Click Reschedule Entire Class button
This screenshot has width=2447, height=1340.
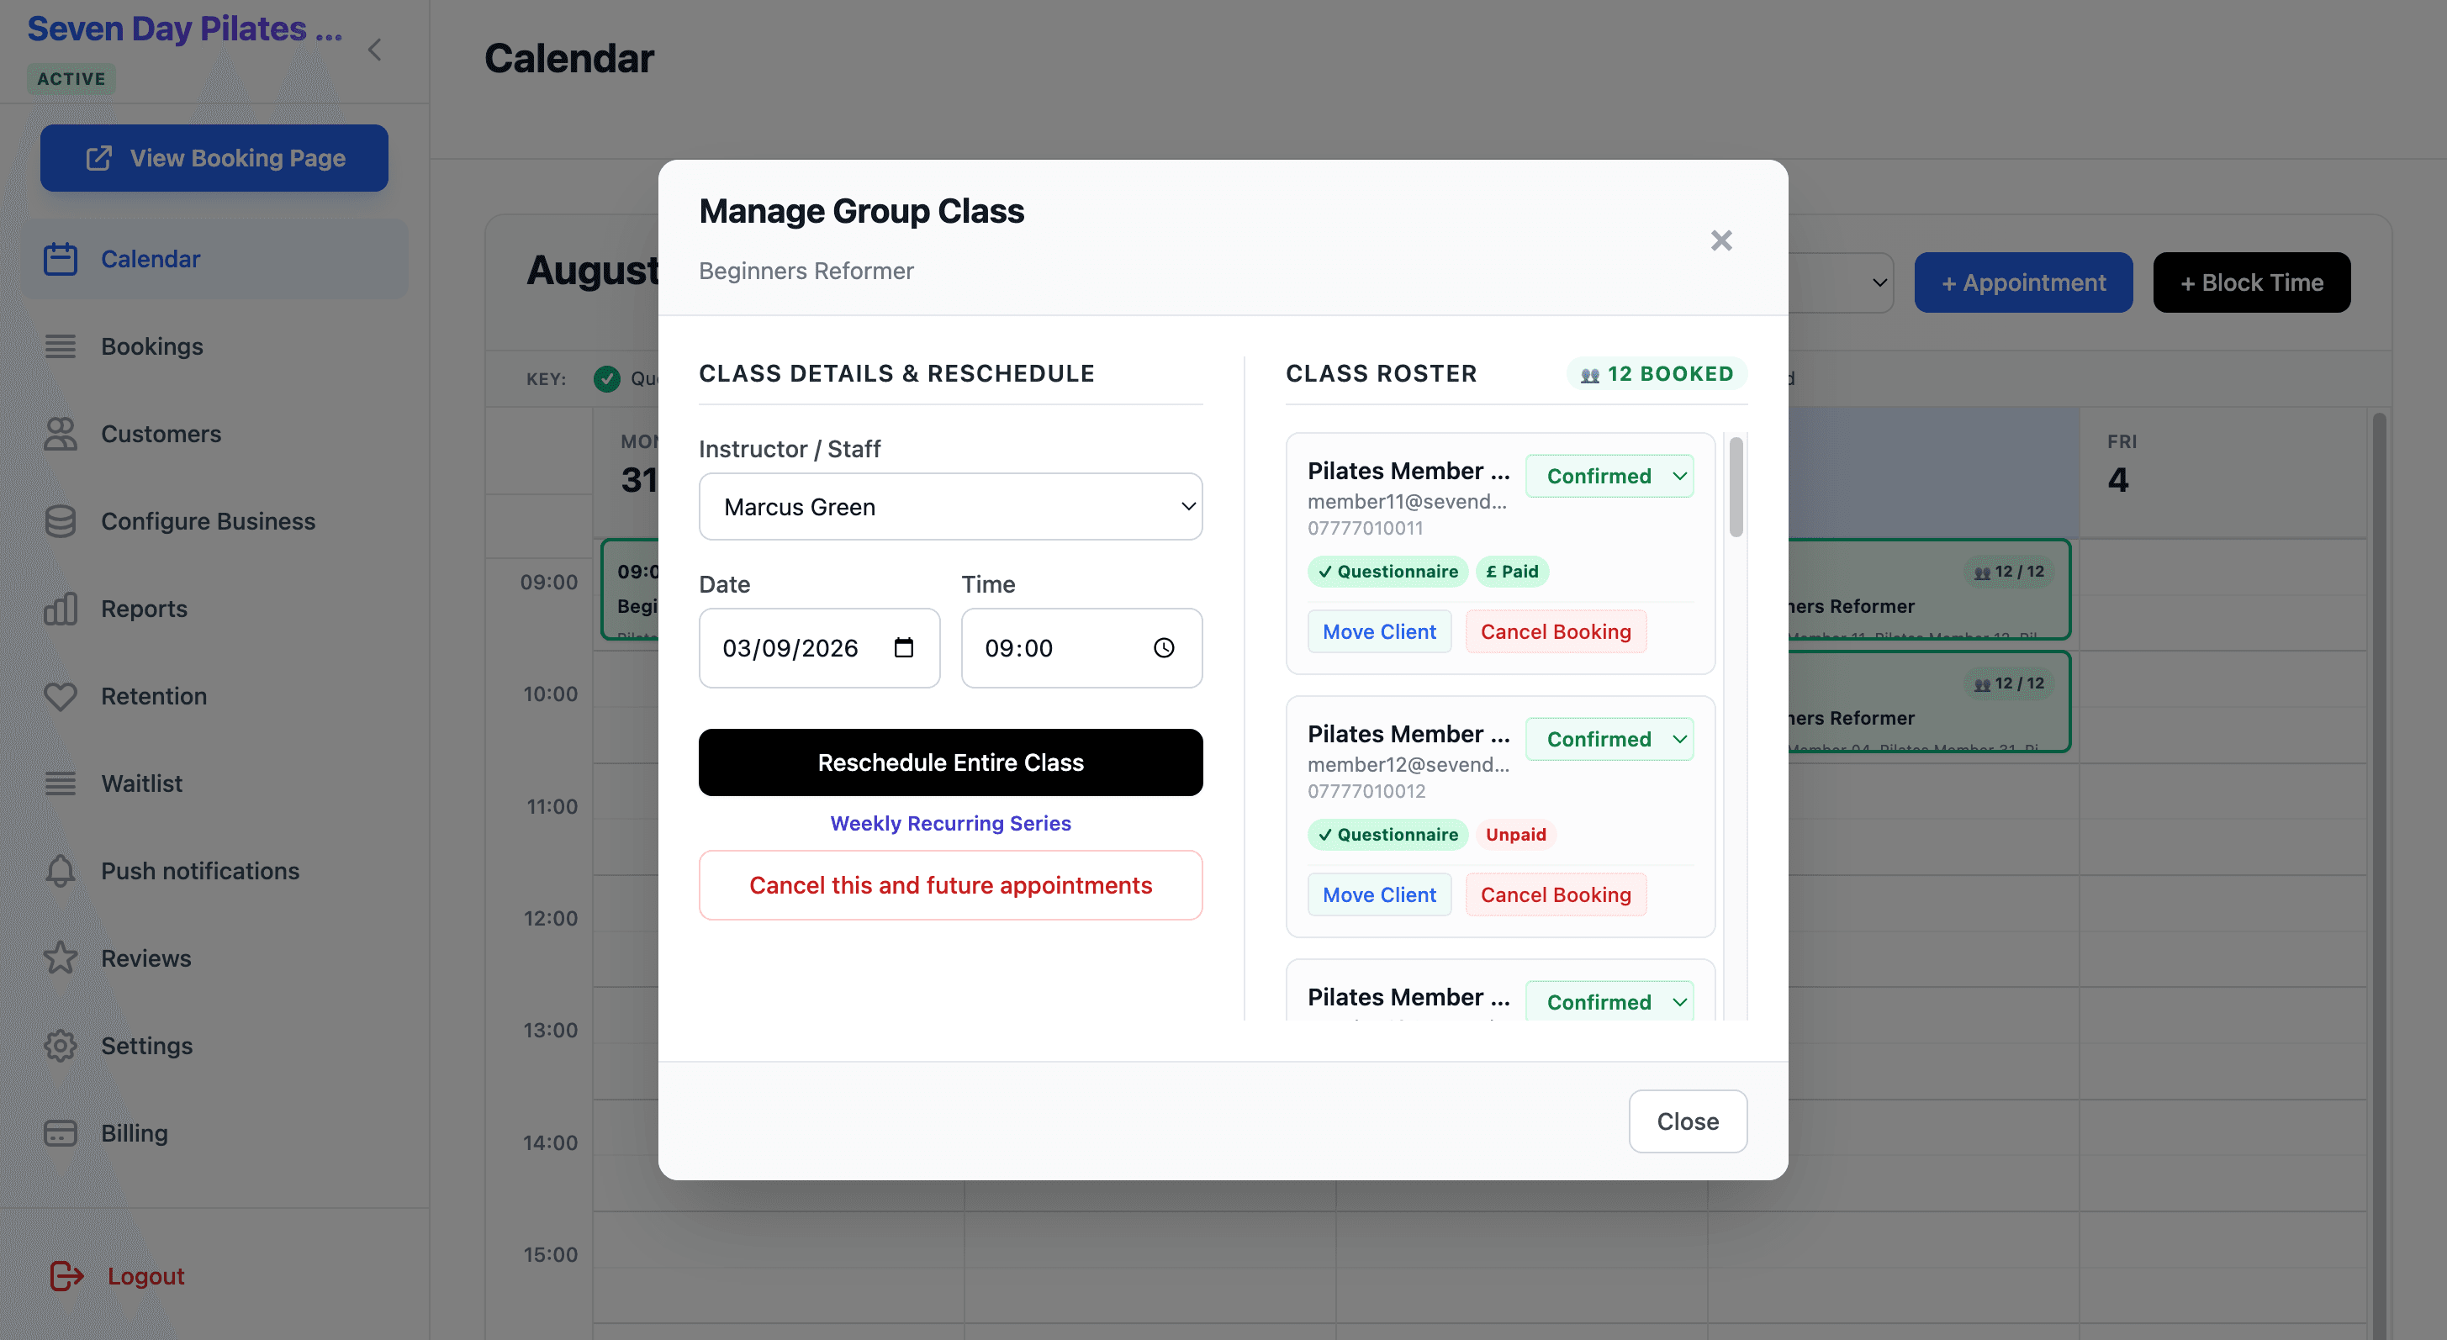950,762
